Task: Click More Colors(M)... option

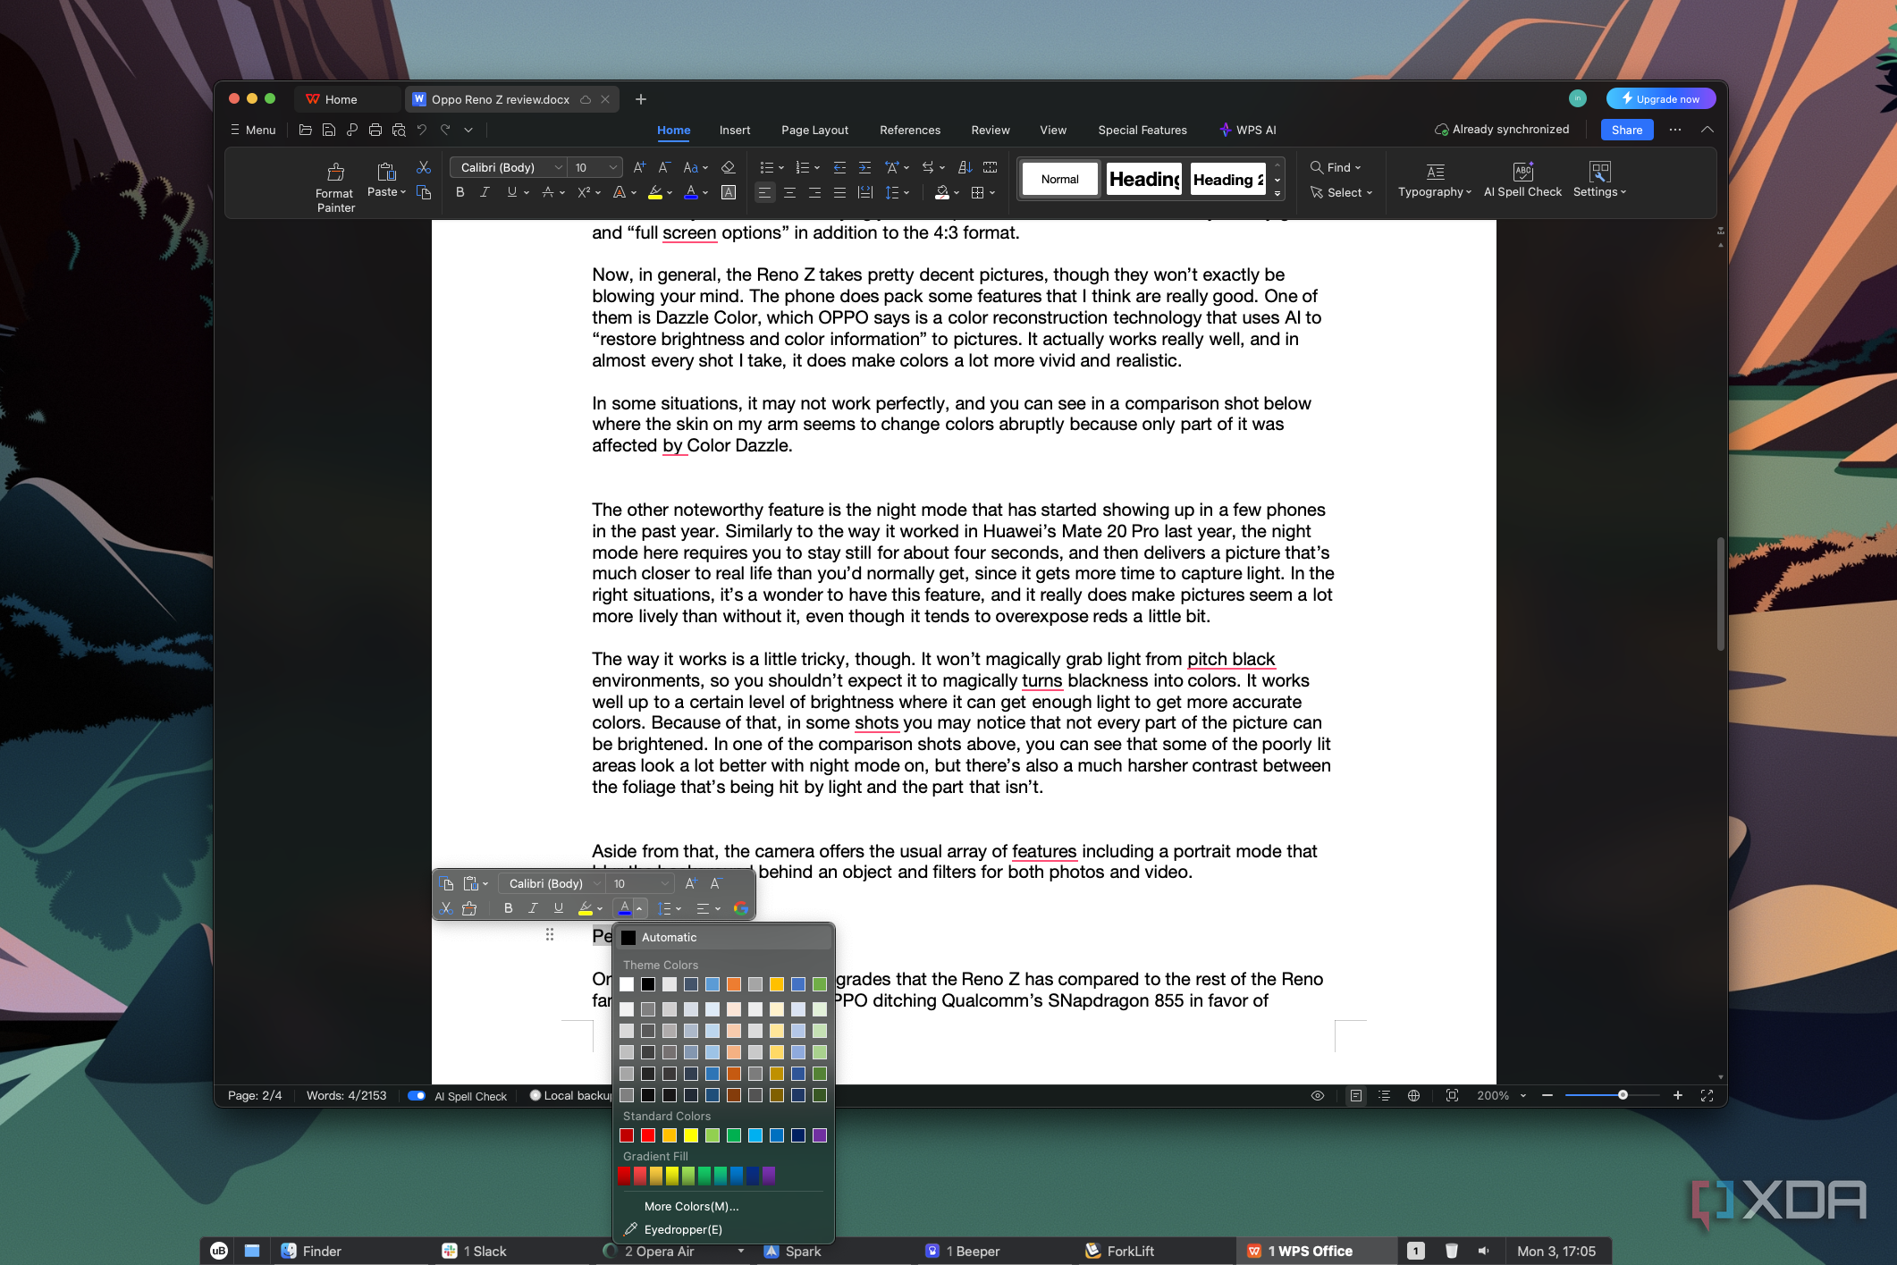Action: [x=691, y=1206]
